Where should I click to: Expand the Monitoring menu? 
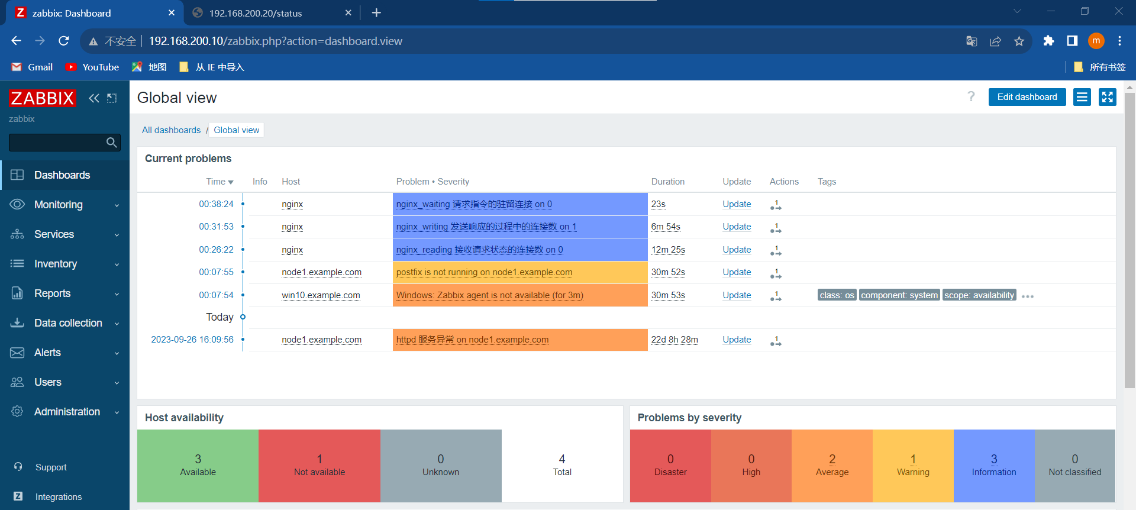pyautogui.click(x=64, y=205)
